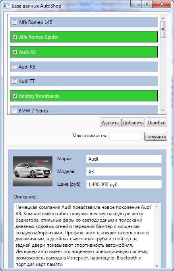
Task: Open the Ошибки button
Action: (157, 122)
